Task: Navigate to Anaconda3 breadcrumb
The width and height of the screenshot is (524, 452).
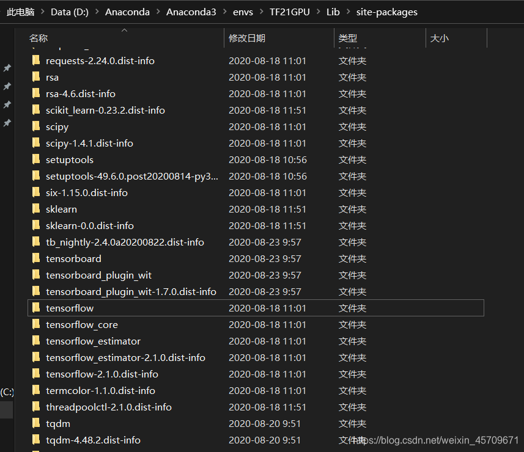Action: 191,12
